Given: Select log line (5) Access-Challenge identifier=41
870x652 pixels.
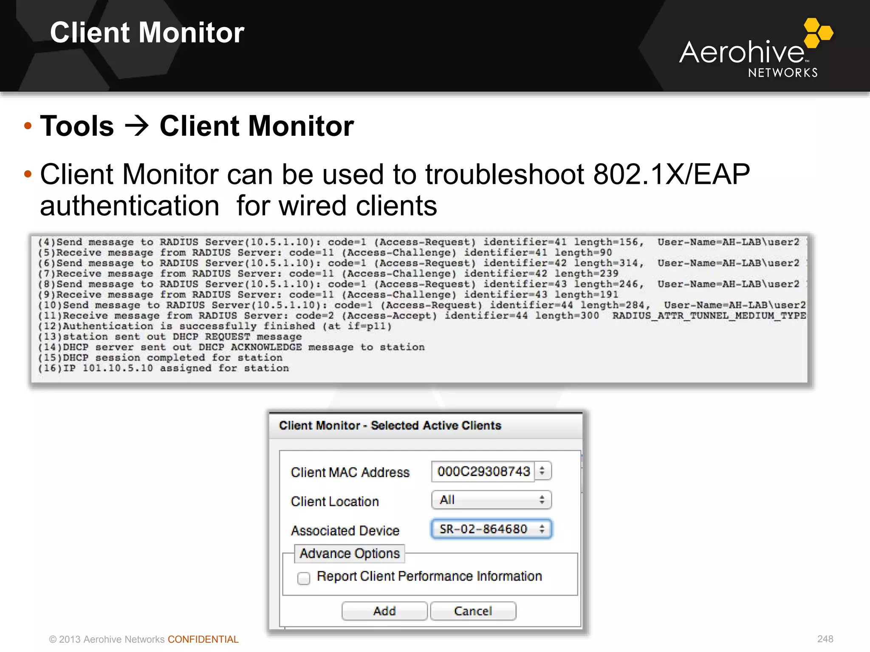Looking at the screenshot, I should click(x=325, y=253).
